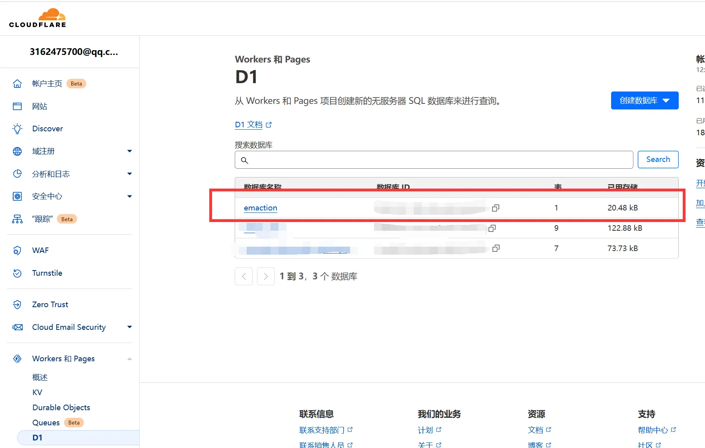The image size is (705, 448).
Task: Click the account home house icon
Action: [x=18, y=84]
